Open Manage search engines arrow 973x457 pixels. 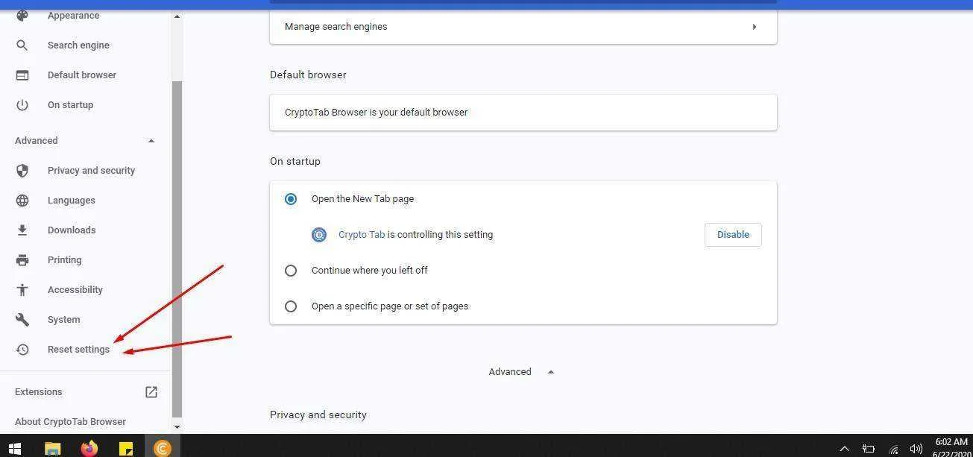[754, 27]
